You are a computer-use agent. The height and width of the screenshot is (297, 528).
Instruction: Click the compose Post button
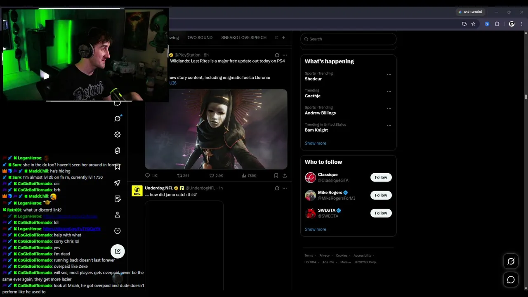(x=118, y=251)
